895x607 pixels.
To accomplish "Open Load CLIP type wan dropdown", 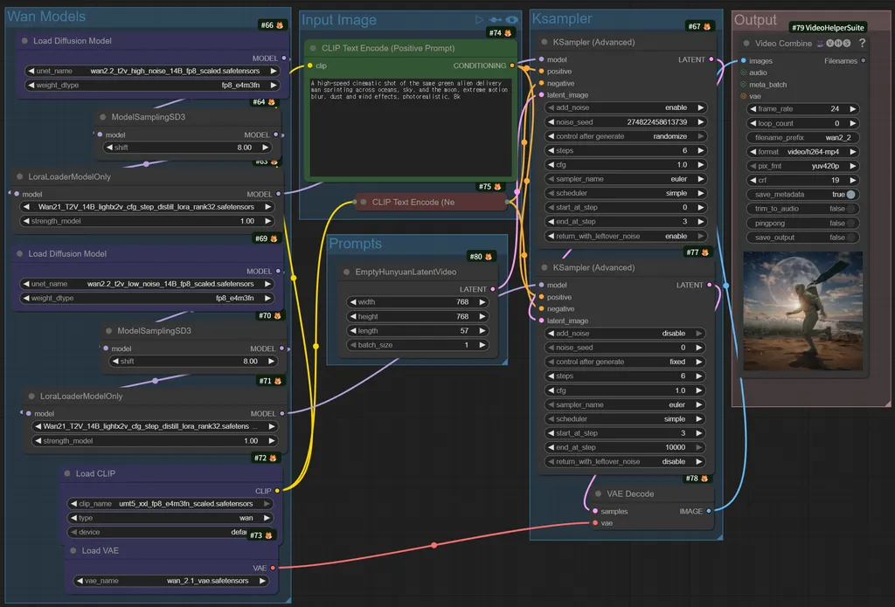I will point(170,518).
